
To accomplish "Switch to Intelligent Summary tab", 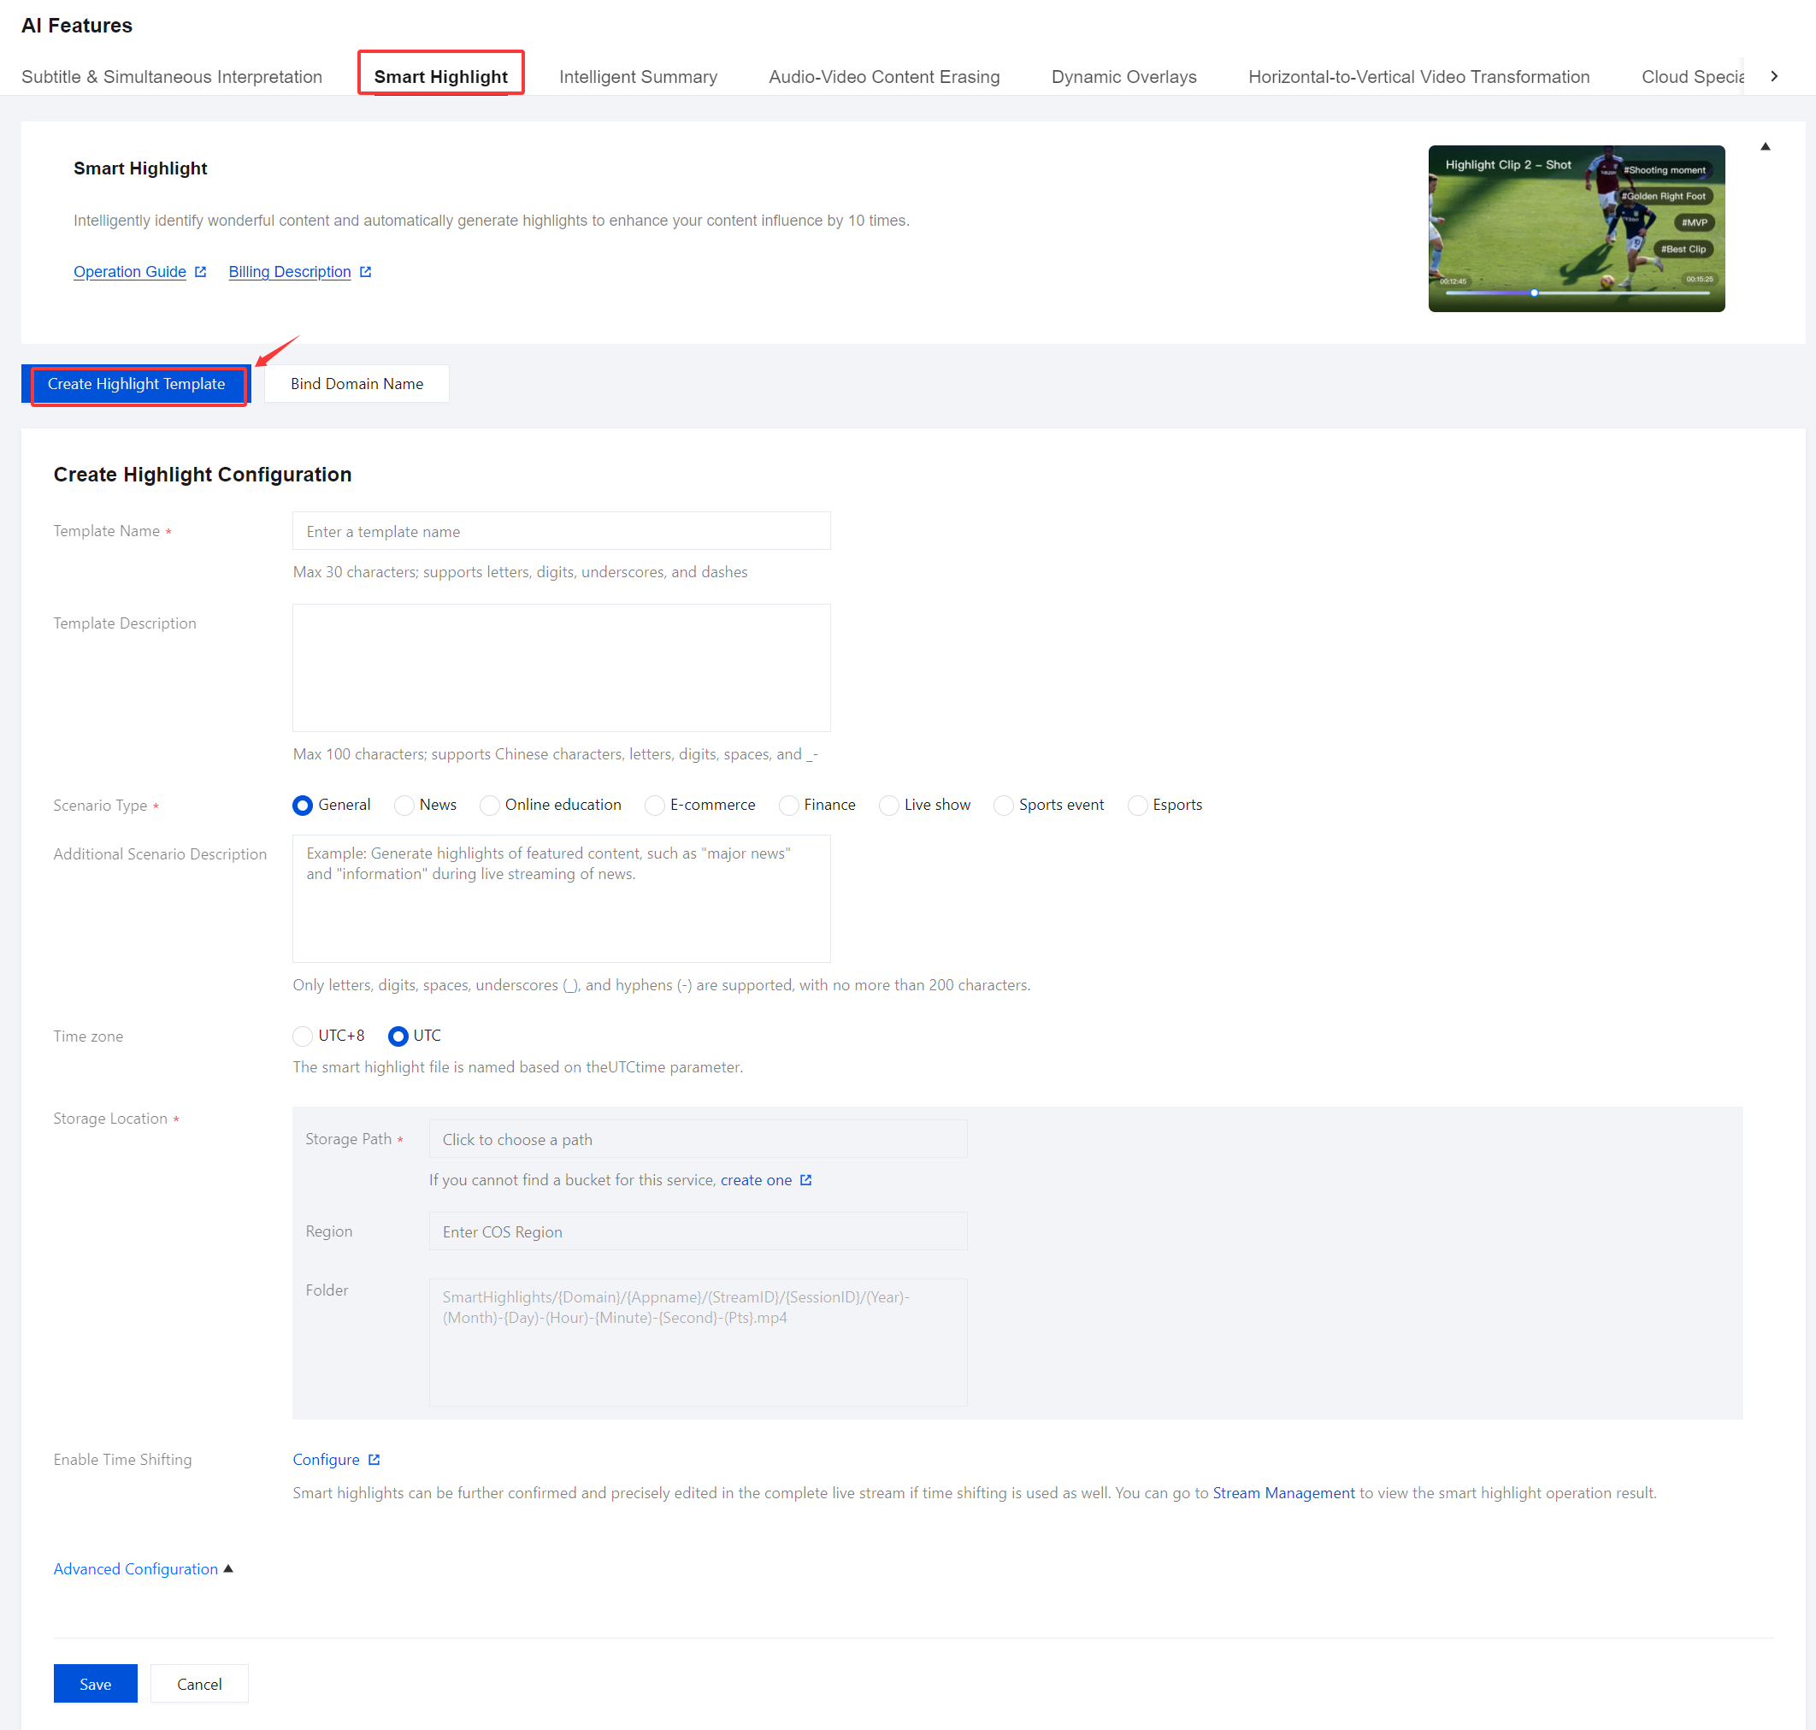I will point(638,77).
